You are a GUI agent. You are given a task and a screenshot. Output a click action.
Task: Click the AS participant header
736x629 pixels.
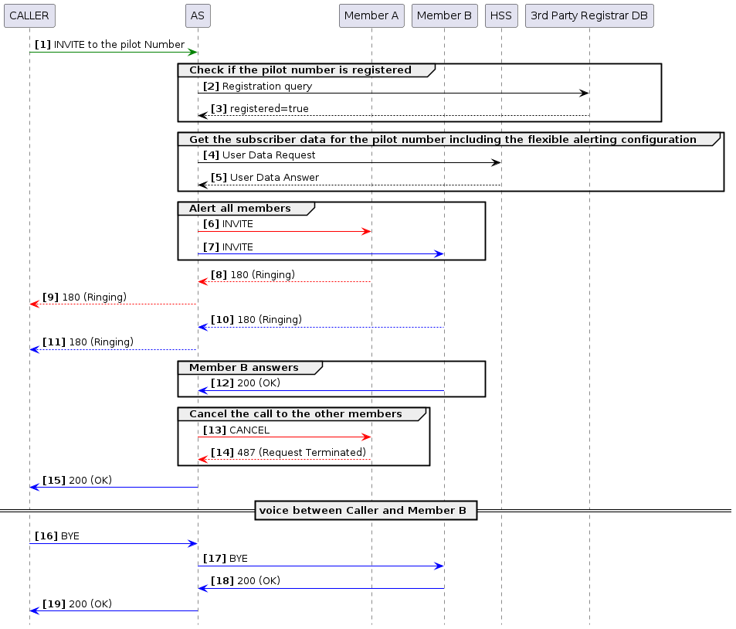click(x=197, y=15)
